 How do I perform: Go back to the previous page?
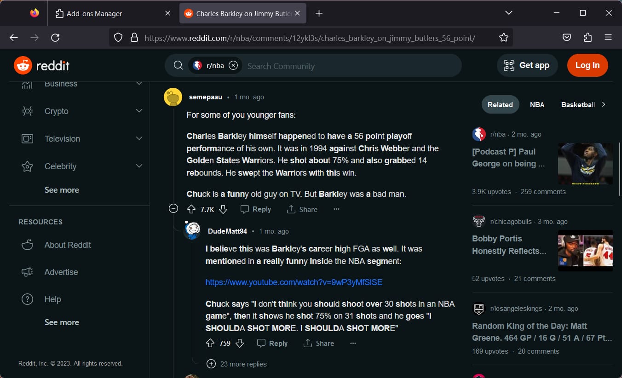tap(14, 38)
